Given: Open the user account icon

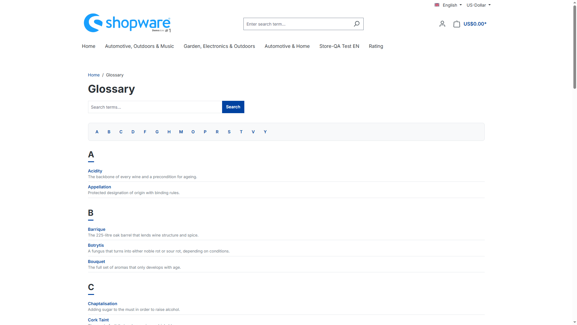Looking at the screenshot, I should [x=442, y=24].
